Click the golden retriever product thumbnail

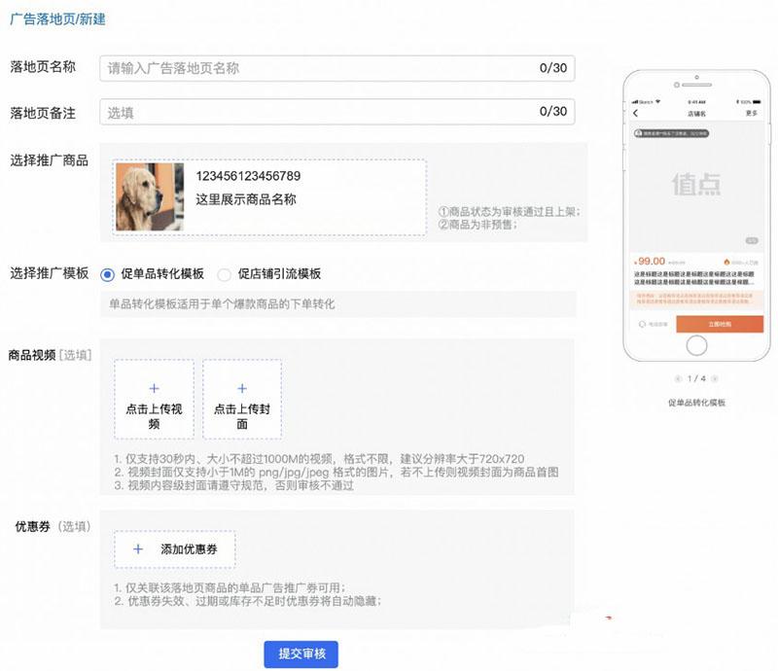coord(149,197)
